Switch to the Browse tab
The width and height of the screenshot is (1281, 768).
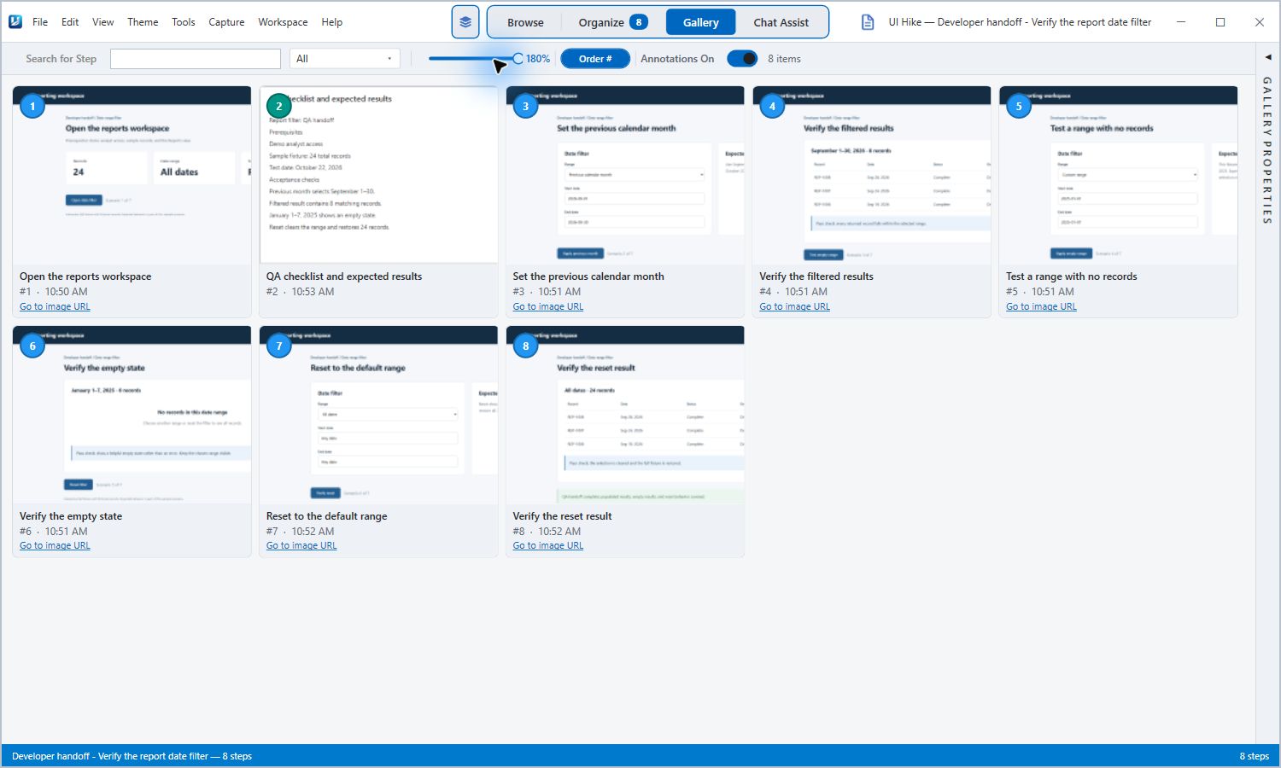click(525, 22)
